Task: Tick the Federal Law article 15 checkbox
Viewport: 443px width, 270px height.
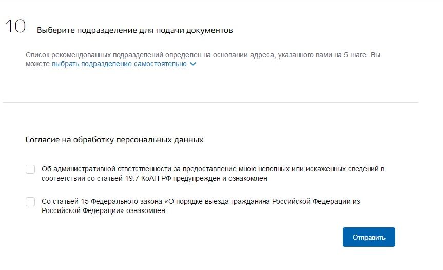Action: tap(30, 202)
